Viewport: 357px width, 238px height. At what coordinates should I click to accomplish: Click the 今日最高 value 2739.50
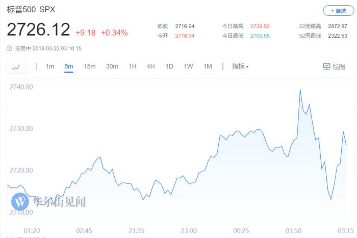pos(260,26)
